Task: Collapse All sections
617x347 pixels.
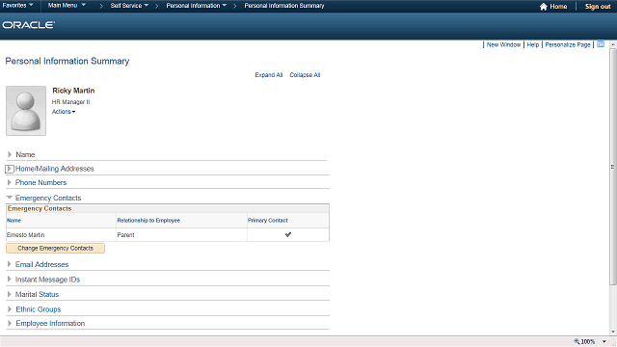Action: point(305,75)
